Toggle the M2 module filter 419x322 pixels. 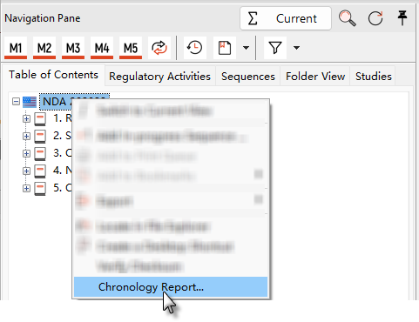point(44,48)
